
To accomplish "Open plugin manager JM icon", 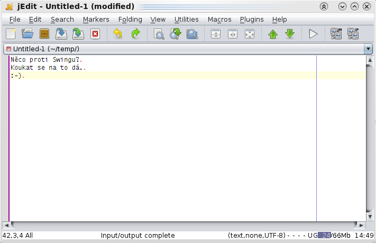I will (336, 34).
